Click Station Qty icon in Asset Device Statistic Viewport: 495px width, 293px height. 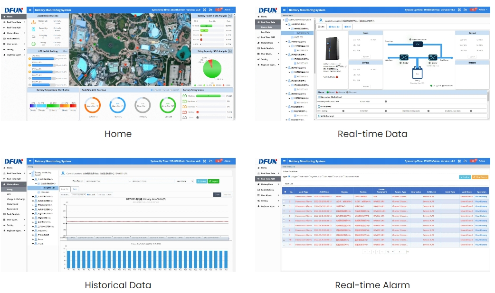33,22
